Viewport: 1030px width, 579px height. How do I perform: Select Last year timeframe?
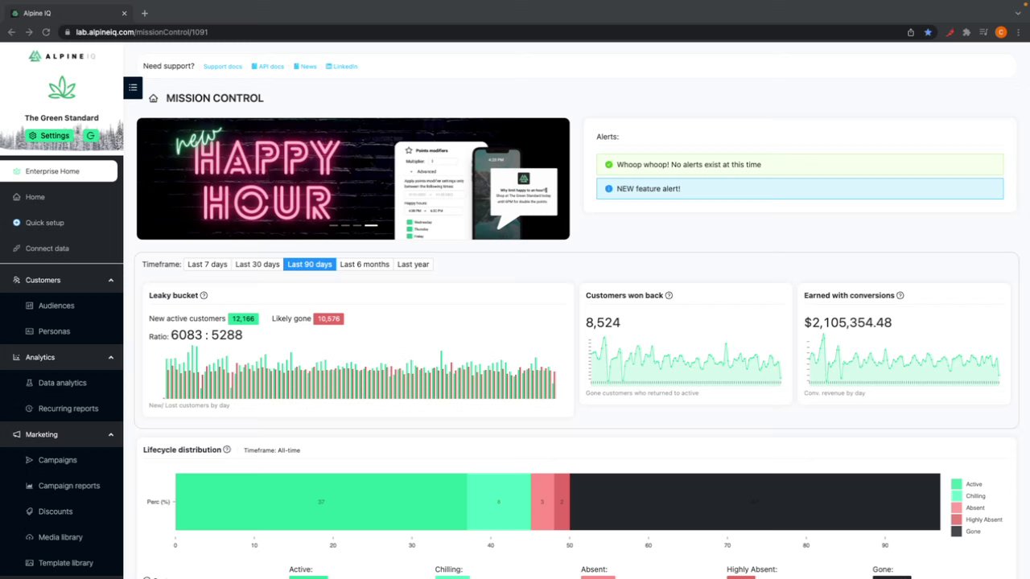point(413,265)
